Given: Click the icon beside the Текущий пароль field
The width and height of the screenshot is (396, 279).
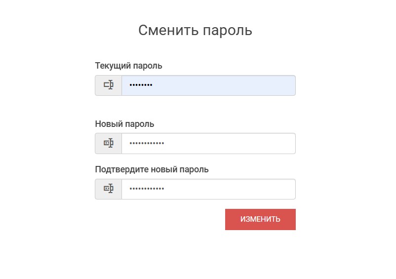Looking at the screenshot, I should (x=109, y=85).
